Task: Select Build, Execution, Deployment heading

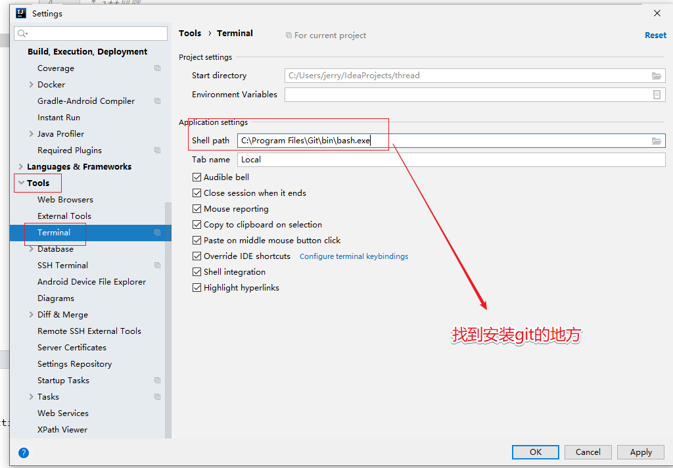Action: click(x=87, y=51)
